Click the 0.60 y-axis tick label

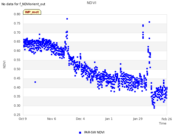coord(17,51)
